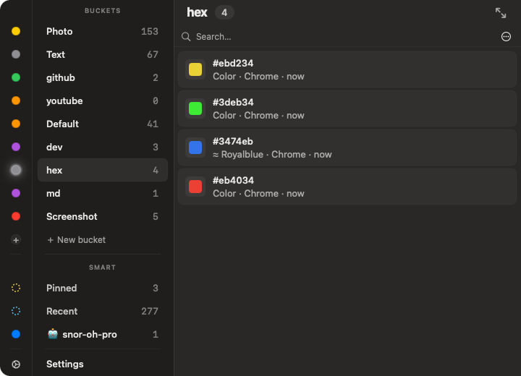Open the more options ellipsis menu
Screen dimensions: 521x376
click(506, 37)
